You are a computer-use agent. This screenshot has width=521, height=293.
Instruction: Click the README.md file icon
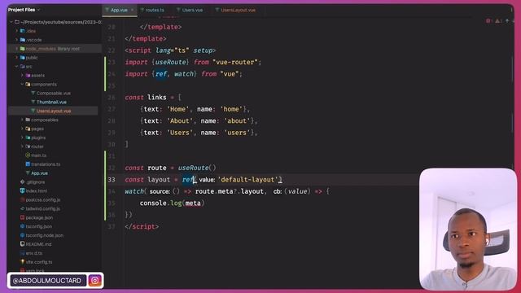[x=23, y=244]
